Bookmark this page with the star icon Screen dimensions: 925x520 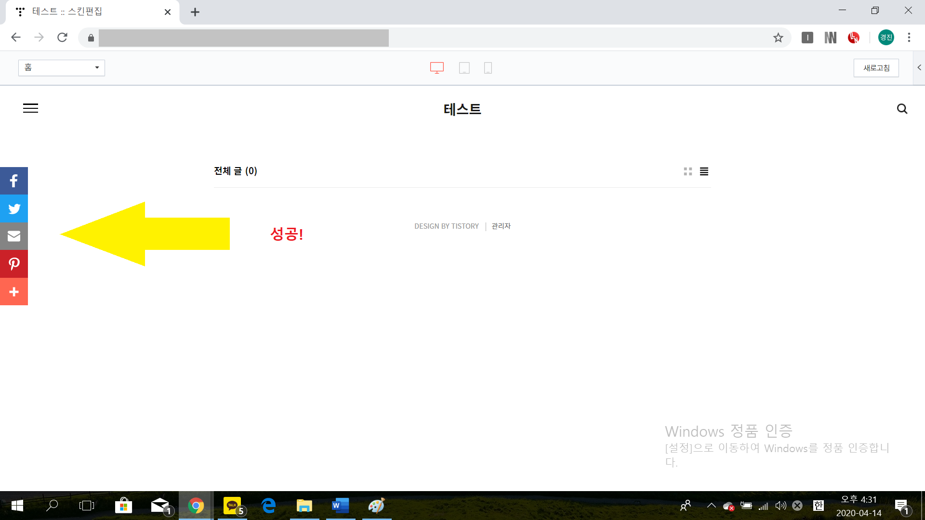point(778,38)
